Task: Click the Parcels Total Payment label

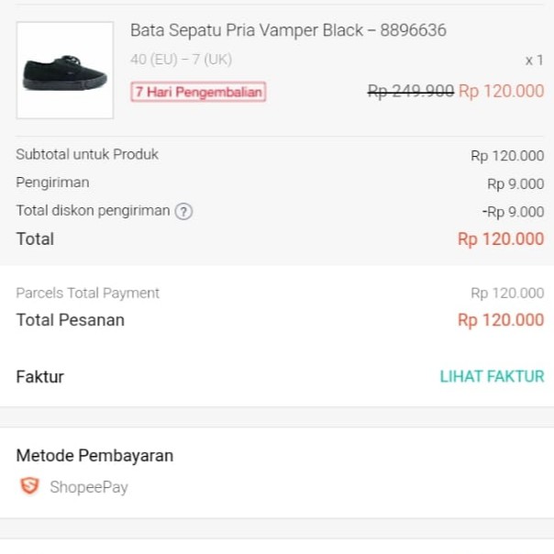Action: coord(87,293)
